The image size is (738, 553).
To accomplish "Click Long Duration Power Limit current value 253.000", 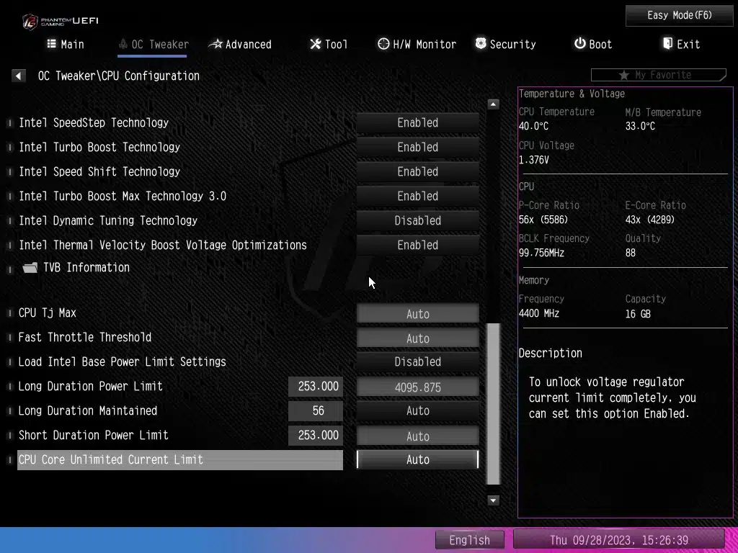I will pyautogui.click(x=316, y=387).
